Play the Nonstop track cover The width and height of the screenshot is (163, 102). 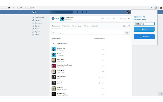tap(54, 83)
